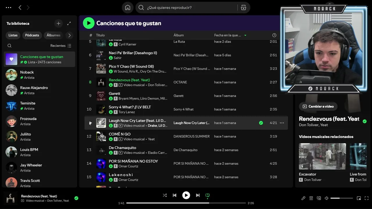
Task: Open the OCTANE album link
Action: [x=180, y=82]
